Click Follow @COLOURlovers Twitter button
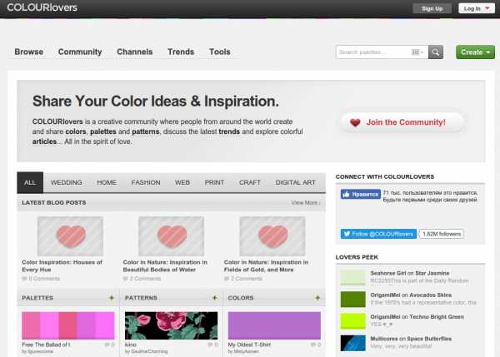The height and width of the screenshot is (357, 500). (379, 234)
